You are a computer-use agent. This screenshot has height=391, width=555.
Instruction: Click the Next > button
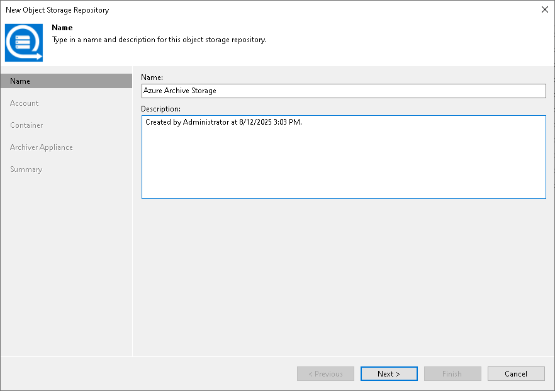point(389,373)
